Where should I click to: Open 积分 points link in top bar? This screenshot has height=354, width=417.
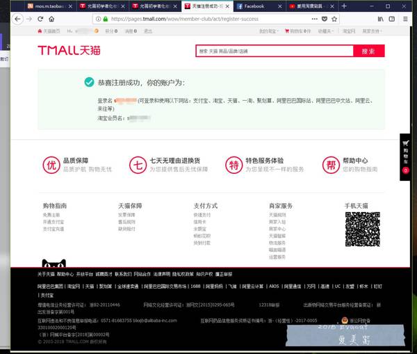coord(111,31)
